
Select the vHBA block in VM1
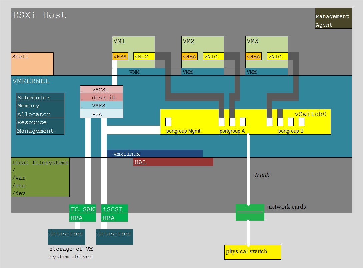[x=120, y=56]
